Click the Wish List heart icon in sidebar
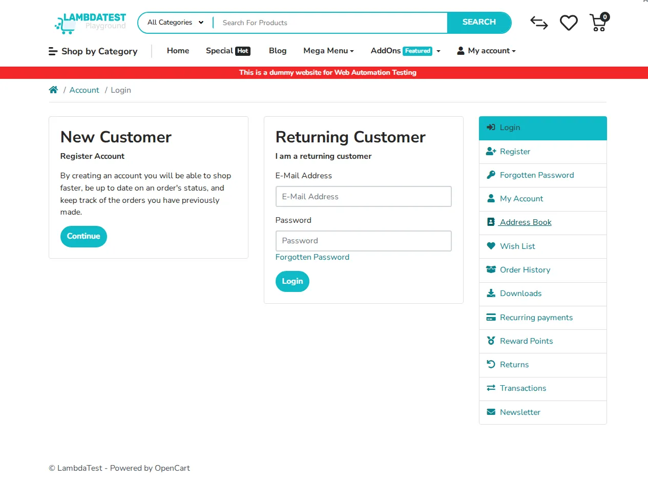This screenshot has width=648, height=483. 491,246
